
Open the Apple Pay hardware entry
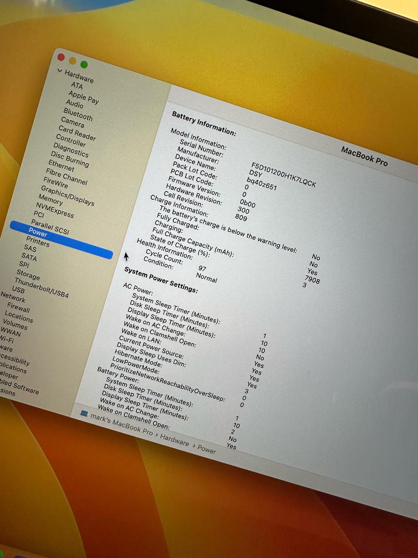pyautogui.click(x=84, y=97)
